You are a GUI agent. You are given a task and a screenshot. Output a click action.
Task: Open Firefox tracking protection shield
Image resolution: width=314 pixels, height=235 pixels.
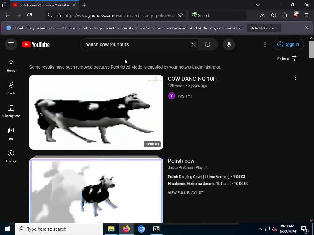[50, 15]
